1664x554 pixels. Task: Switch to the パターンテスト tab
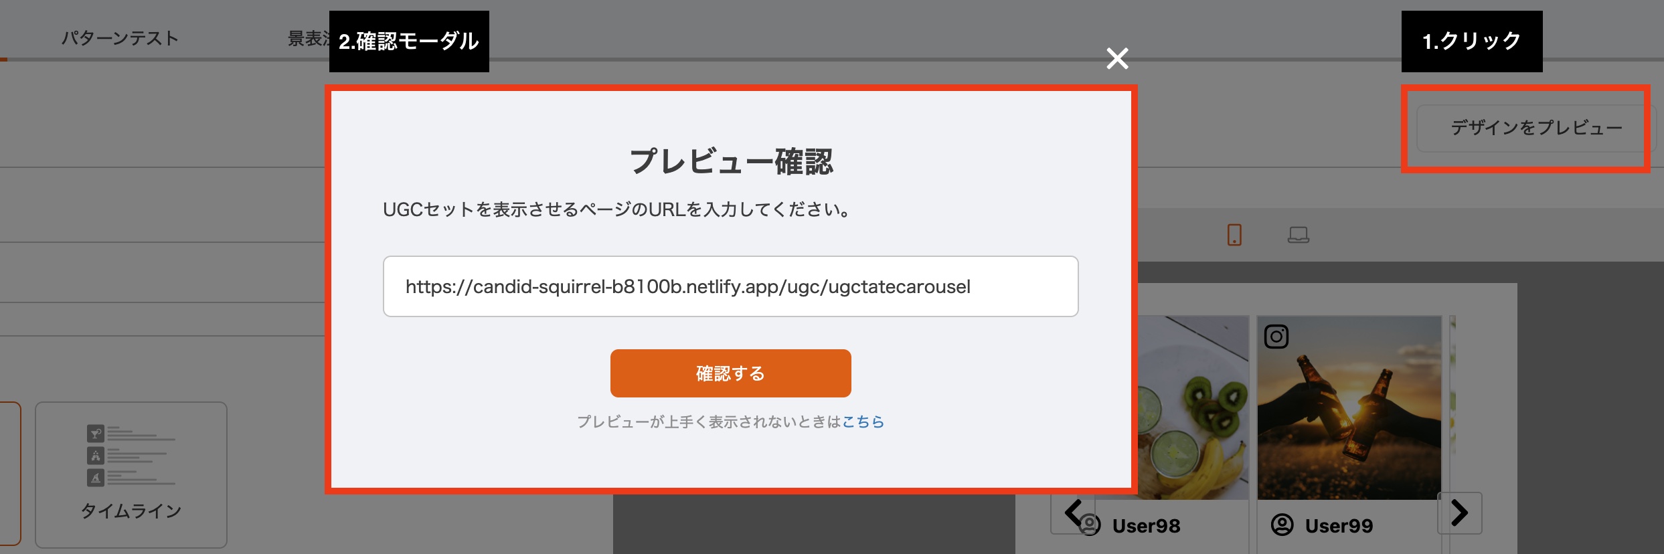pyautogui.click(x=120, y=38)
